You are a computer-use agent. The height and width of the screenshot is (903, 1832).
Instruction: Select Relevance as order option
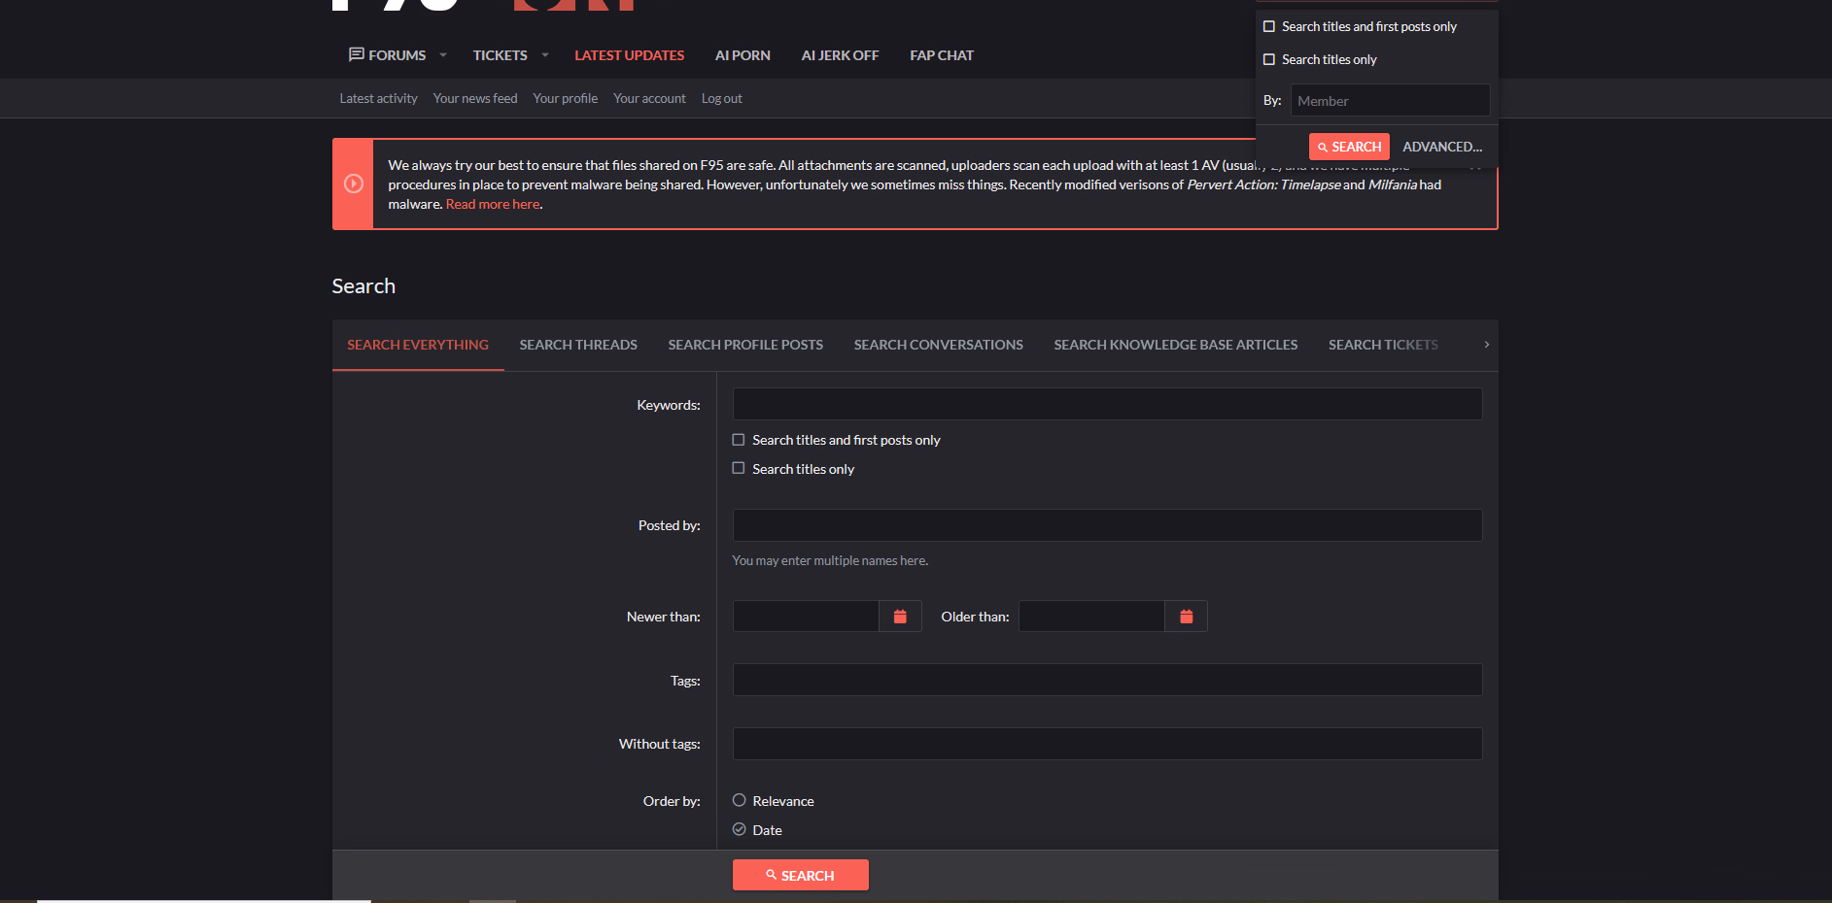740,801
